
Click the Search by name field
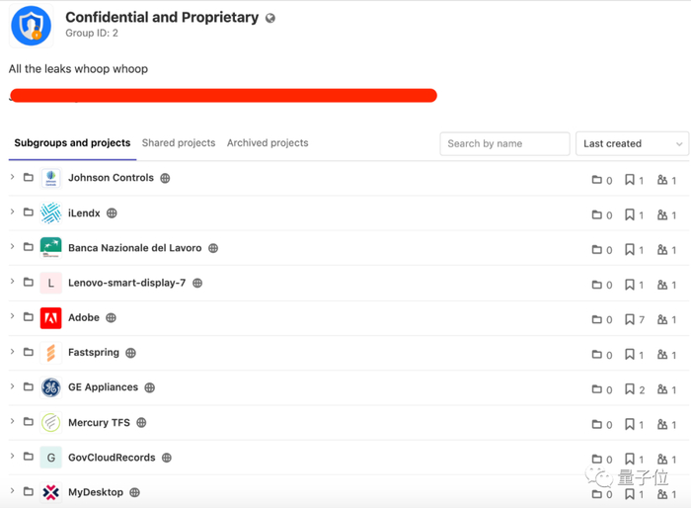click(x=504, y=143)
